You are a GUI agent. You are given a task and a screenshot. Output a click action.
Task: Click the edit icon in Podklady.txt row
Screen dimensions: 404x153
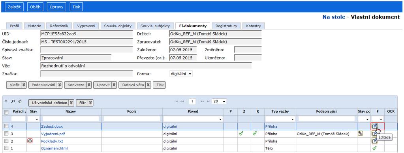374,141
